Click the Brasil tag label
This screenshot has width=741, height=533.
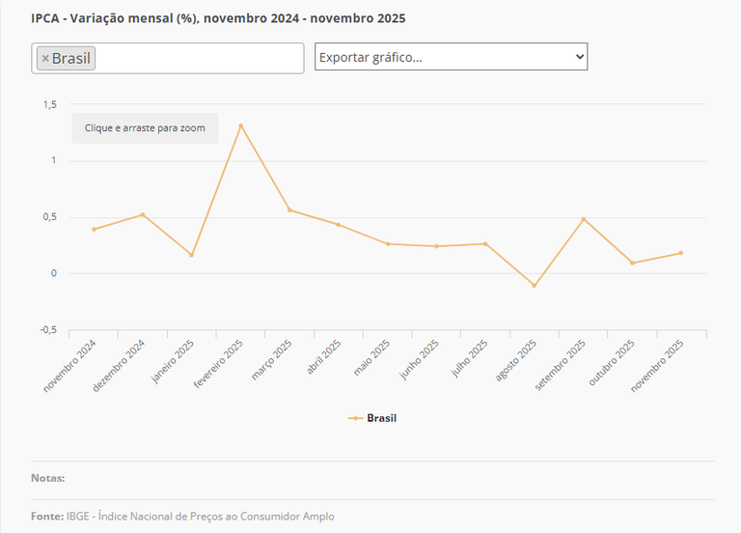tap(71, 58)
